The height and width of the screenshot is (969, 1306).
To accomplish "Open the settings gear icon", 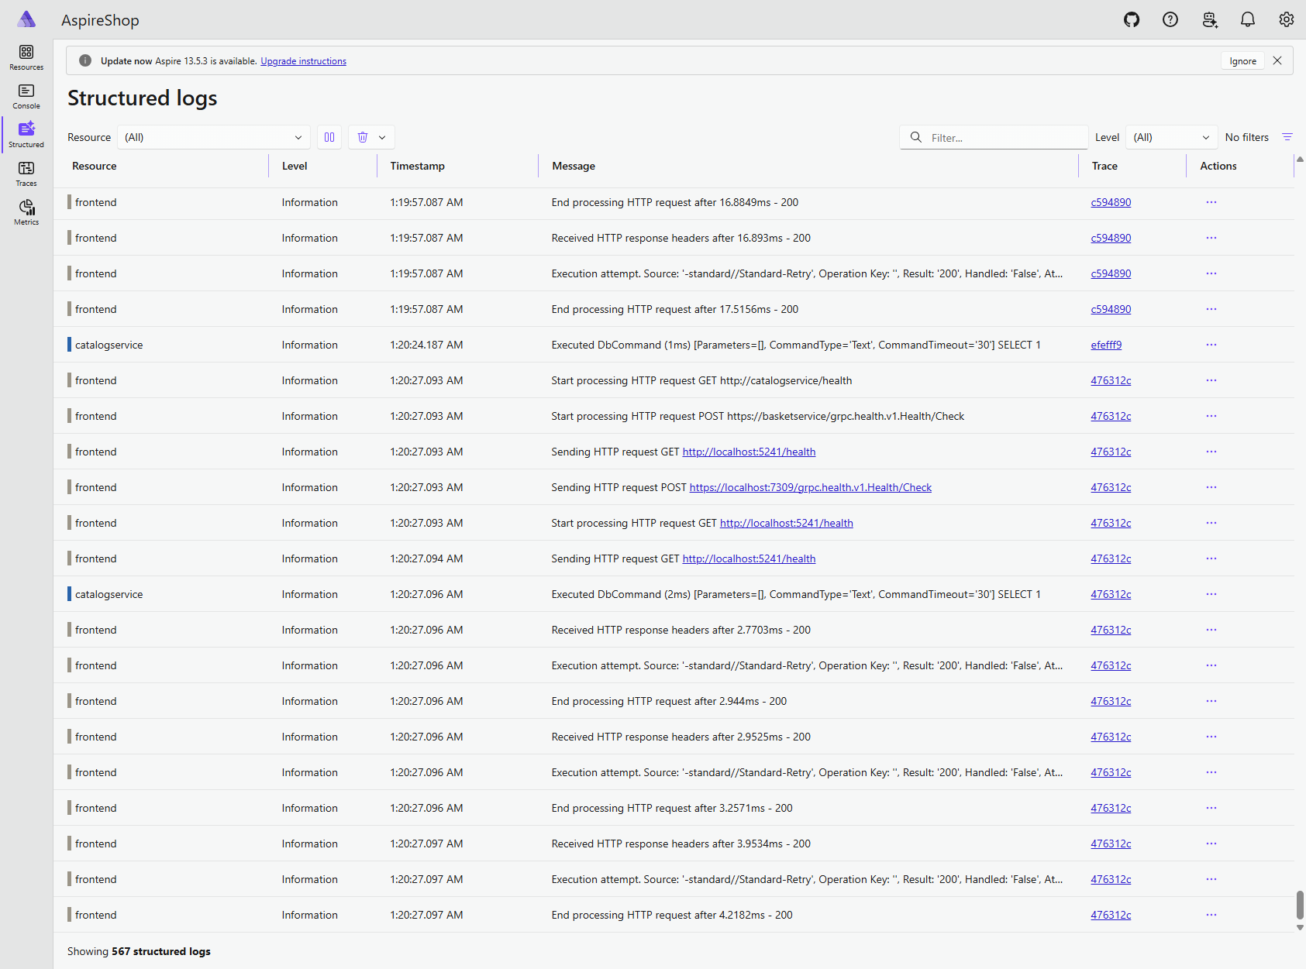I will point(1287,19).
